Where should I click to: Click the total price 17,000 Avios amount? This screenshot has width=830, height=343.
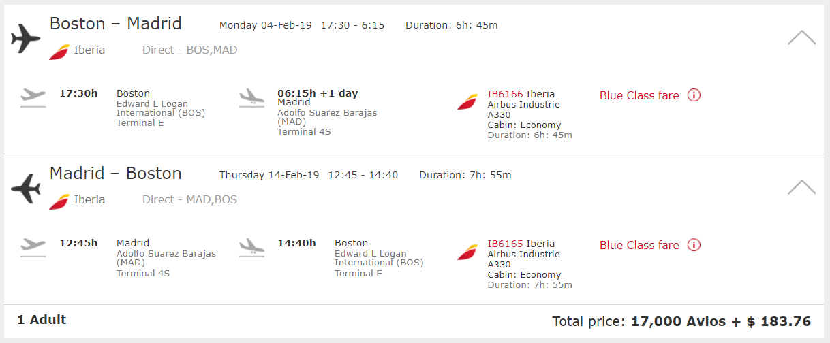[x=678, y=321]
